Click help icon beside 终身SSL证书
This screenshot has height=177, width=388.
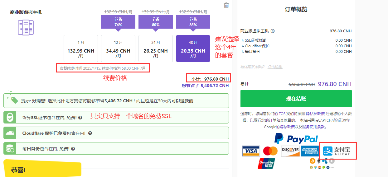tap(80, 118)
